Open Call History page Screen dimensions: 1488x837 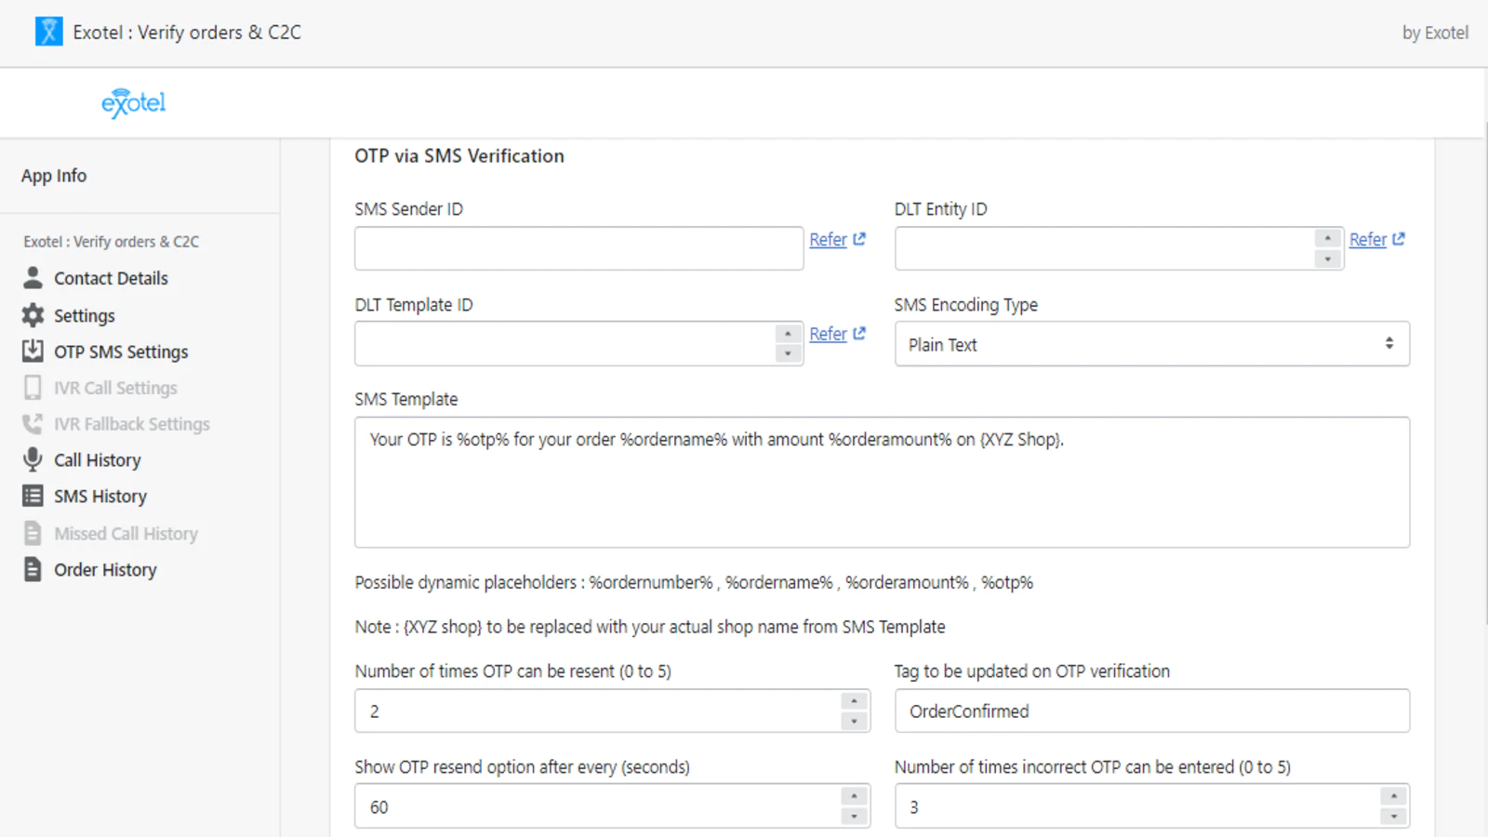pos(98,459)
